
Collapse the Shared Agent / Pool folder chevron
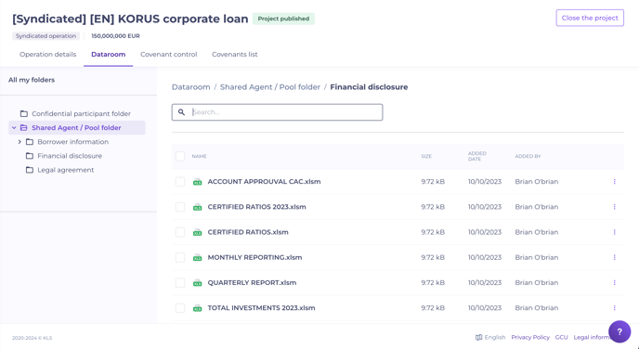pyautogui.click(x=14, y=128)
